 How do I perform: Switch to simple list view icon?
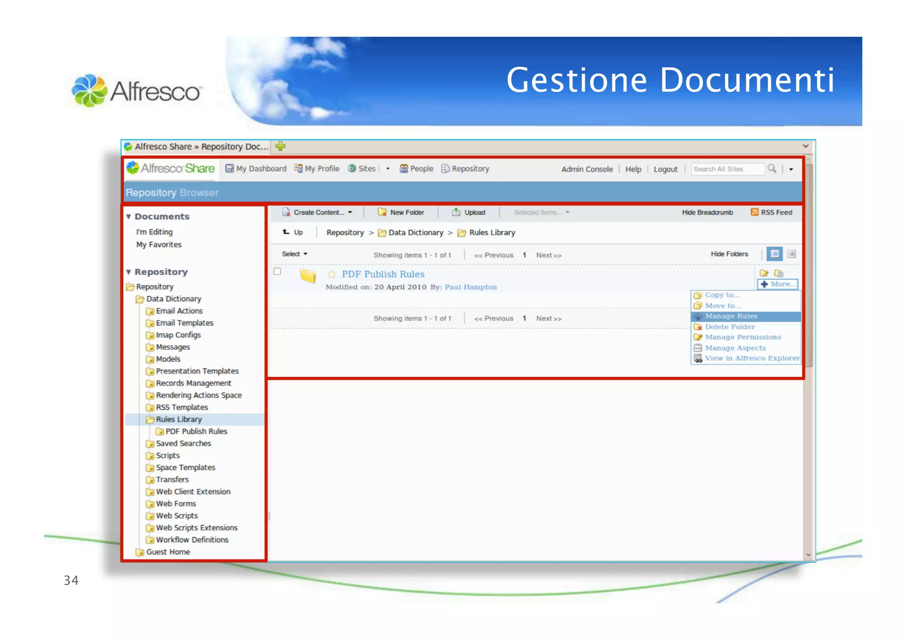click(791, 254)
